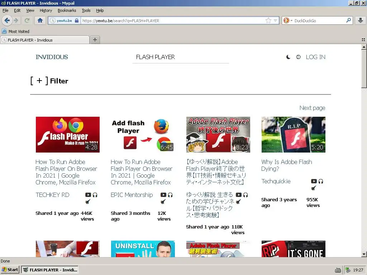Open Bookmarks menu
This screenshot has height=275, width=367.
coord(67,10)
